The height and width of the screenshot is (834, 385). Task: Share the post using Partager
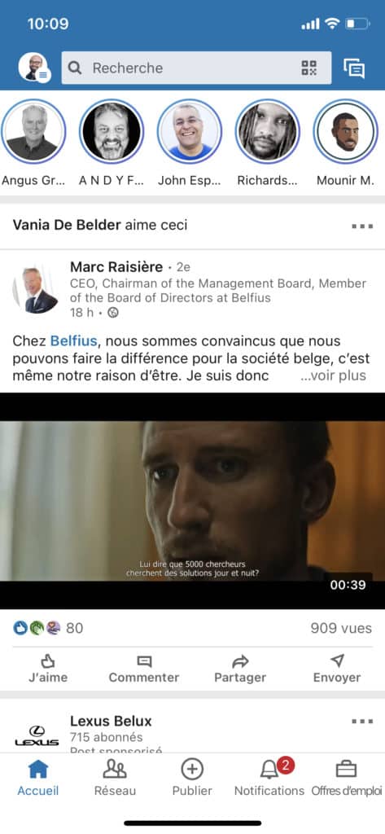click(240, 669)
